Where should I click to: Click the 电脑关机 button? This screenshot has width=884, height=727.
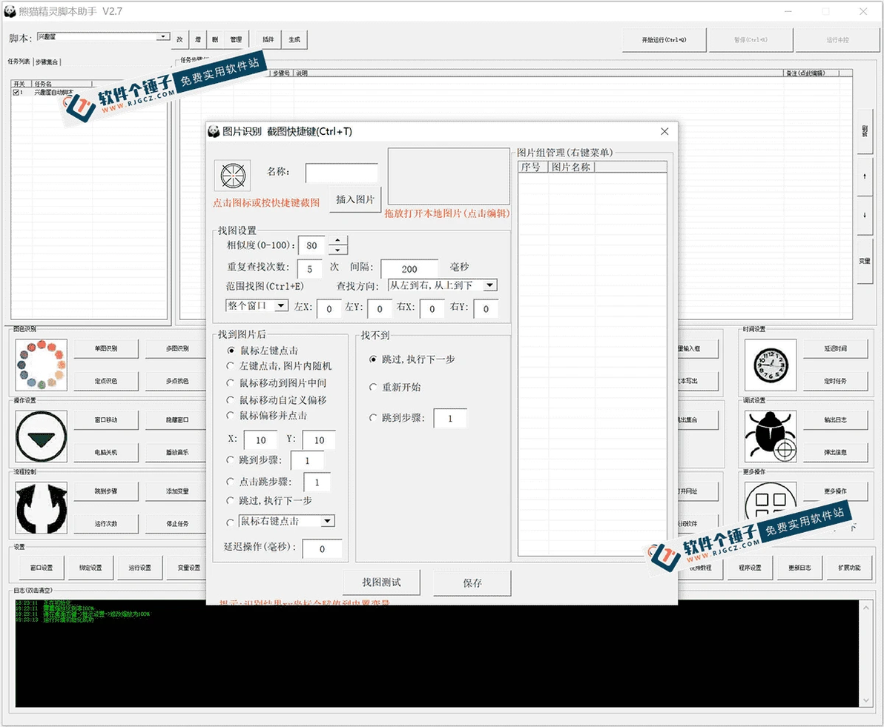(x=106, y=453)
